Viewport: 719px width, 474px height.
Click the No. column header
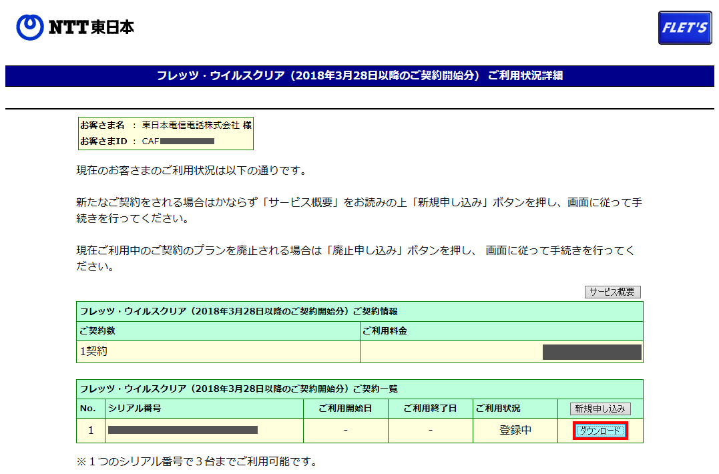(91, 409)
